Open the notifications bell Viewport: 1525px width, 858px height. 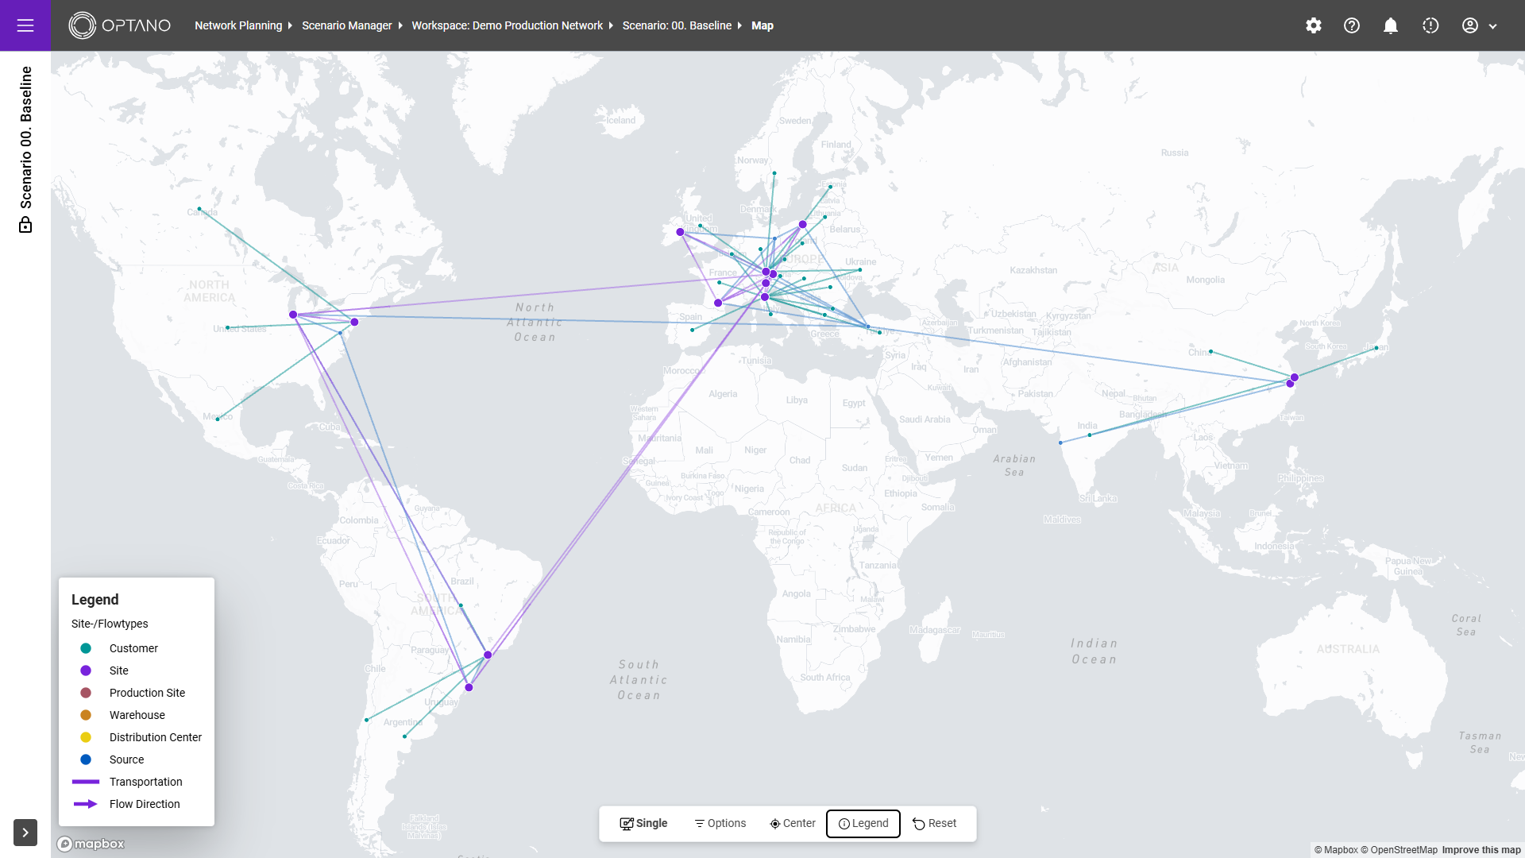click(1391, 25)
